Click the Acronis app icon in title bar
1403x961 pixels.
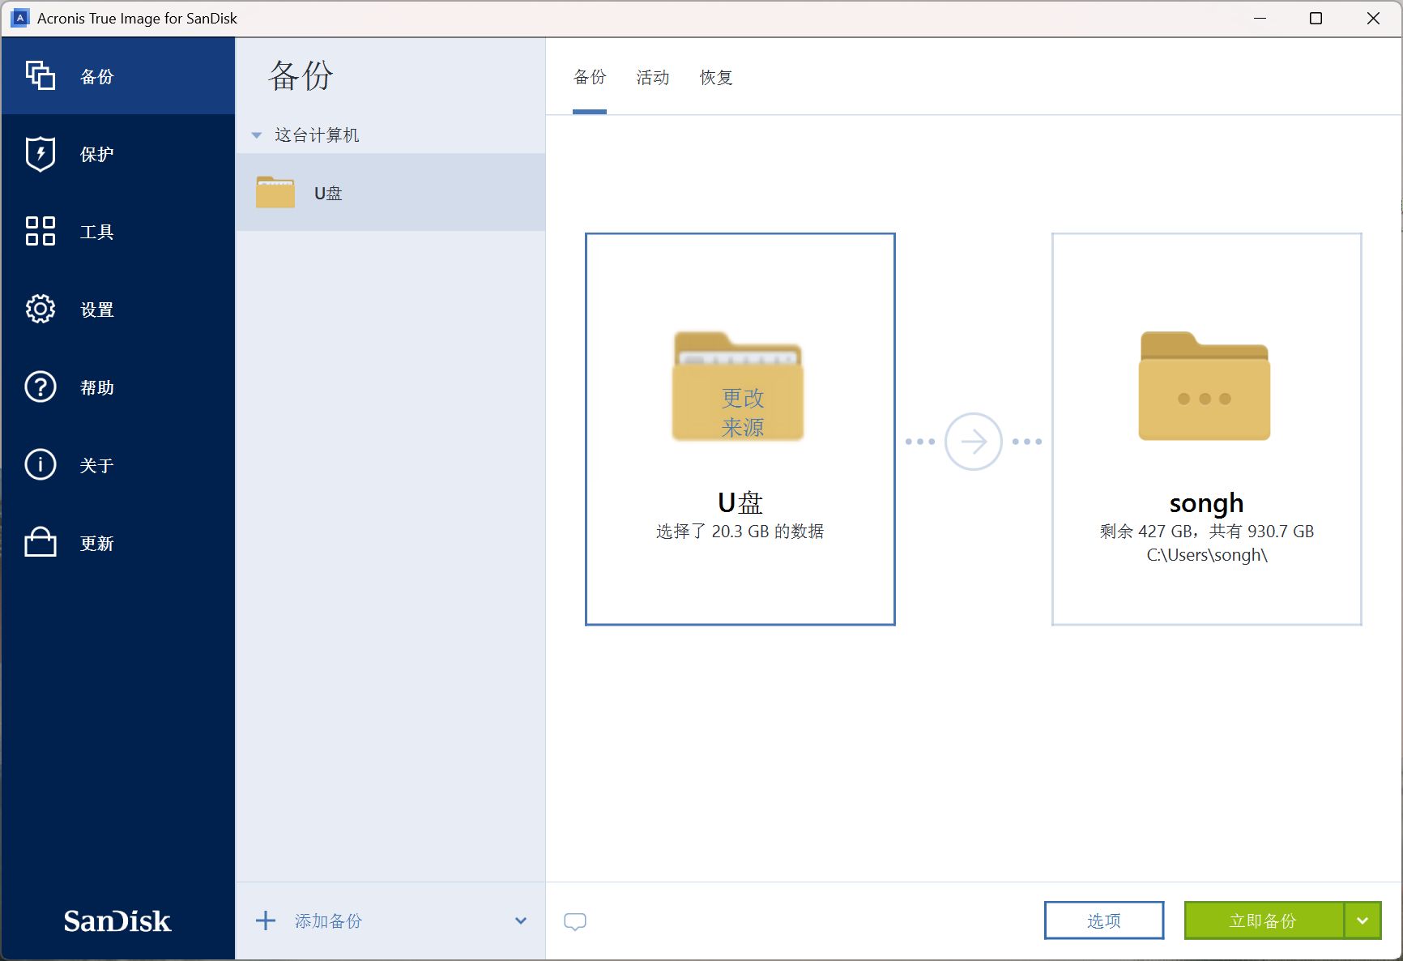(21, 18)
